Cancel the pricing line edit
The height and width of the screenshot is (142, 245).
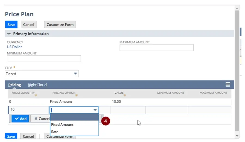click(x=40, y=119)
